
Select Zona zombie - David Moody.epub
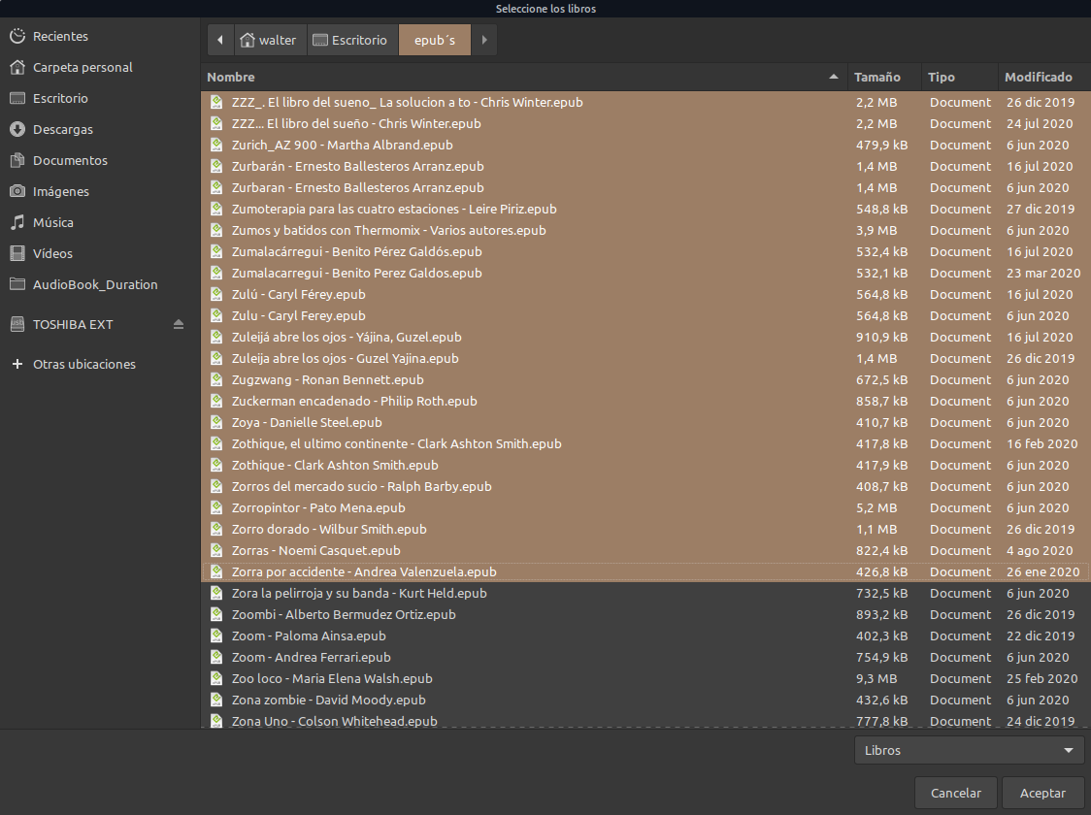pyautogui.click(x=328, y=701)
